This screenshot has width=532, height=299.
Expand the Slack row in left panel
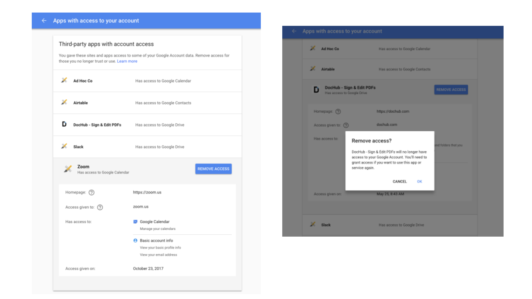click(147, 147)
